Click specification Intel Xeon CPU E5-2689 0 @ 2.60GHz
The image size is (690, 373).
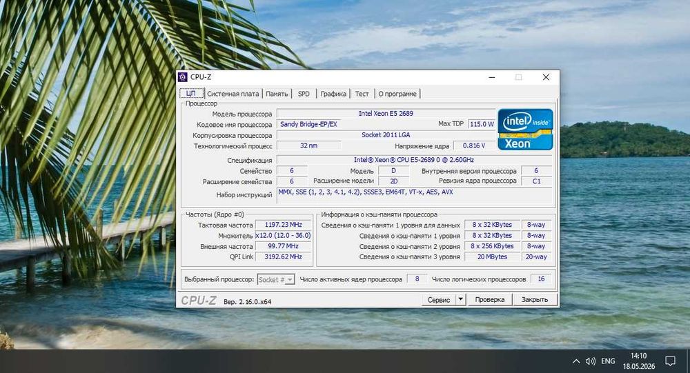click(414, 160)
